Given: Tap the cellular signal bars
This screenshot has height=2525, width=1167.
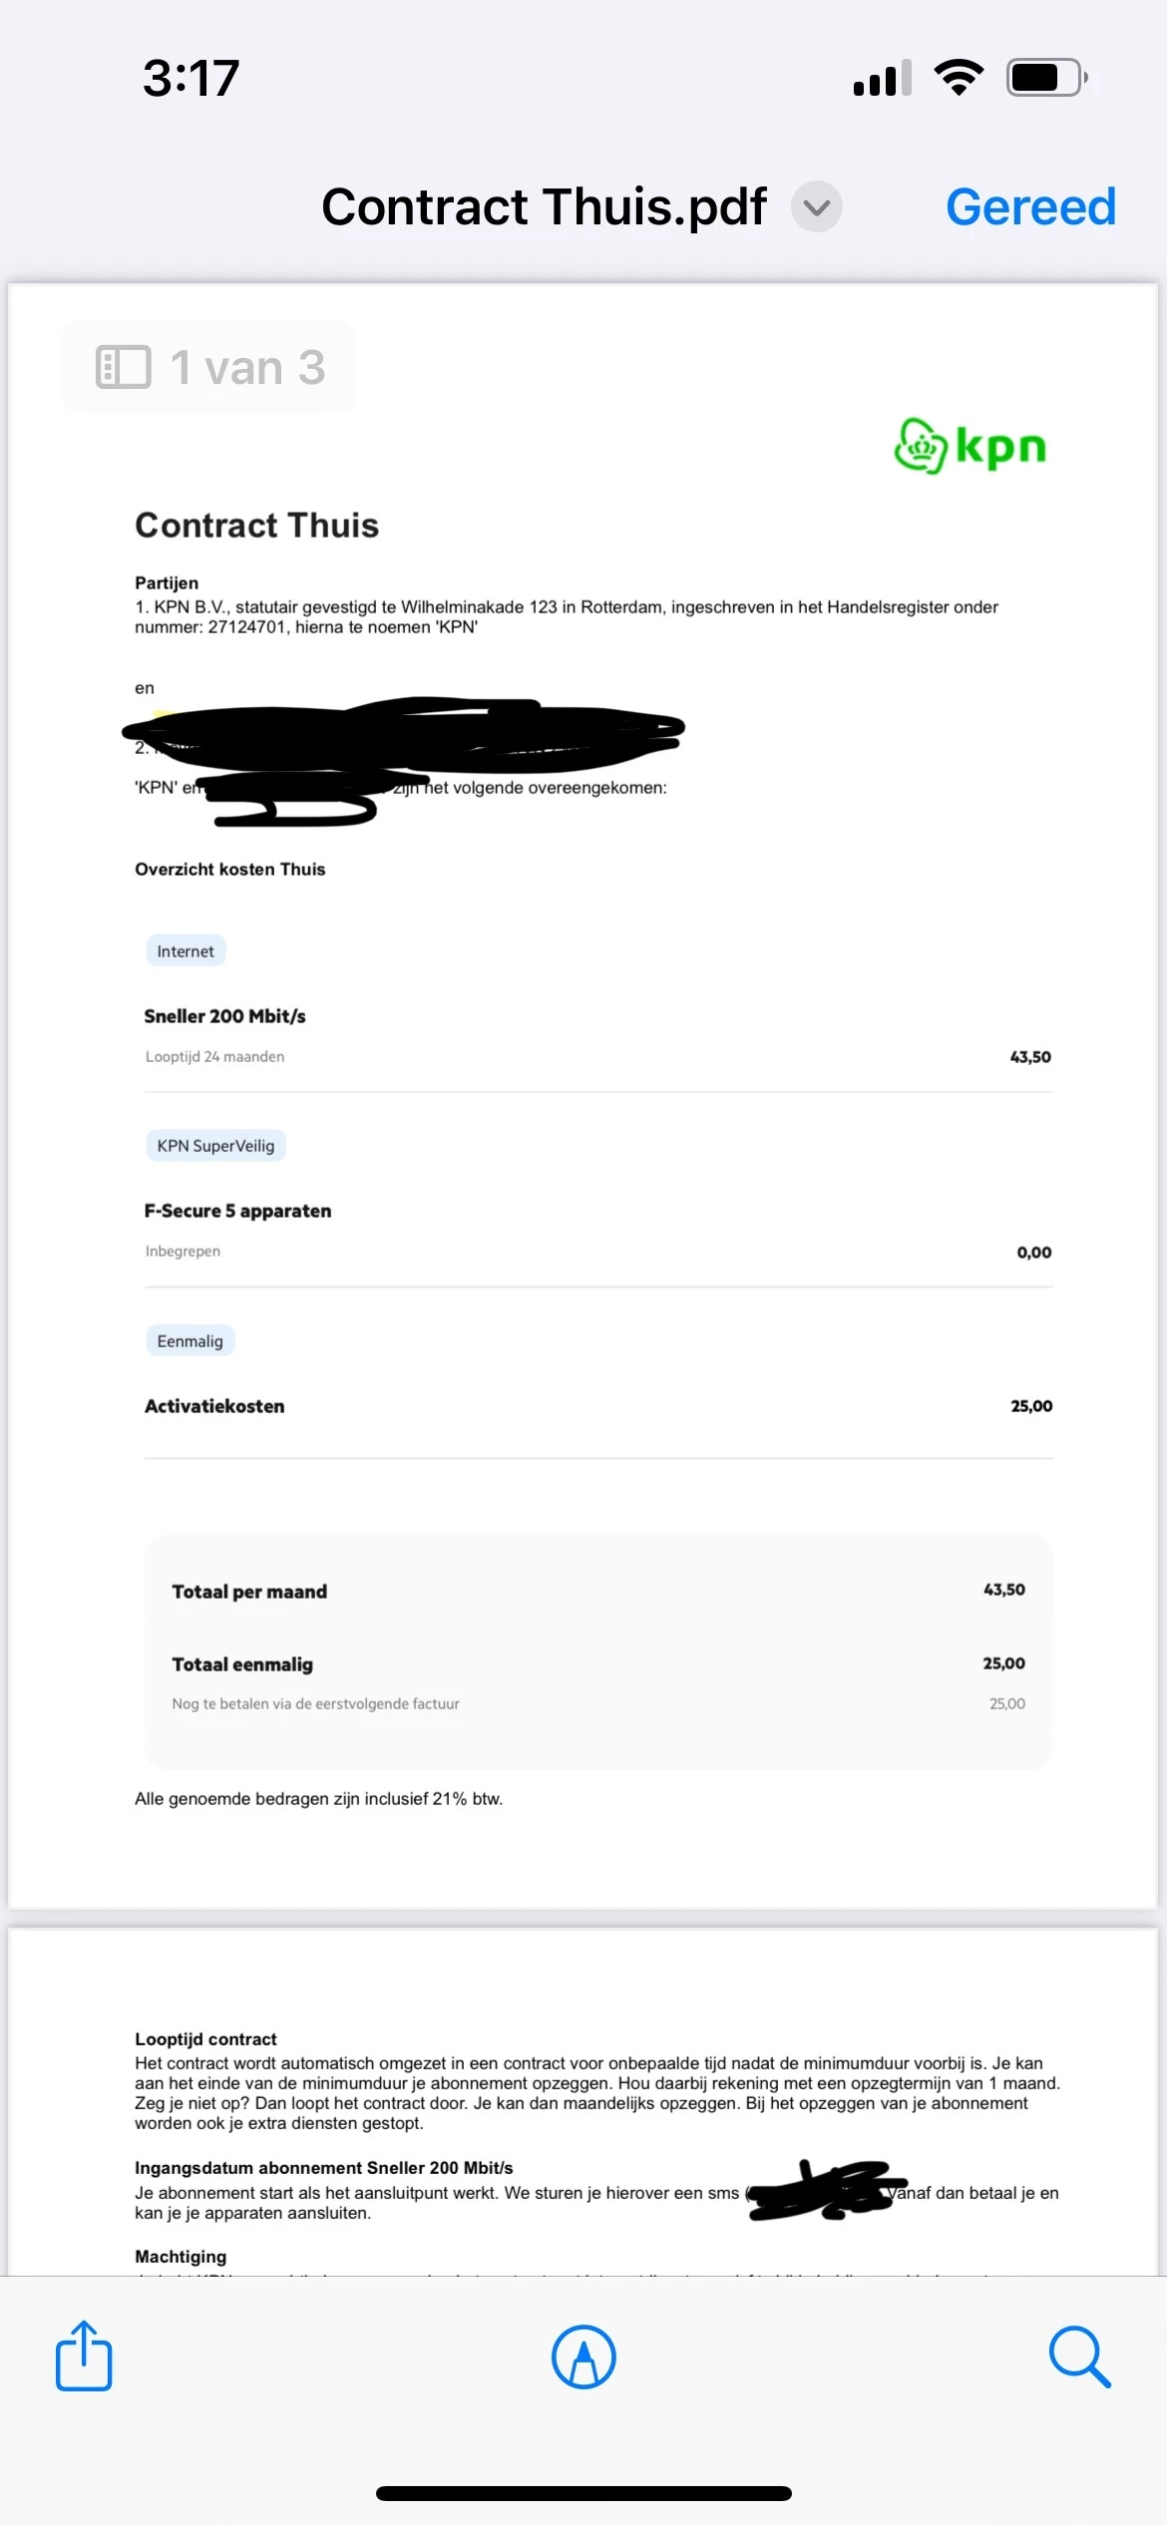Looking at the screenshot, I should point(883,77).
